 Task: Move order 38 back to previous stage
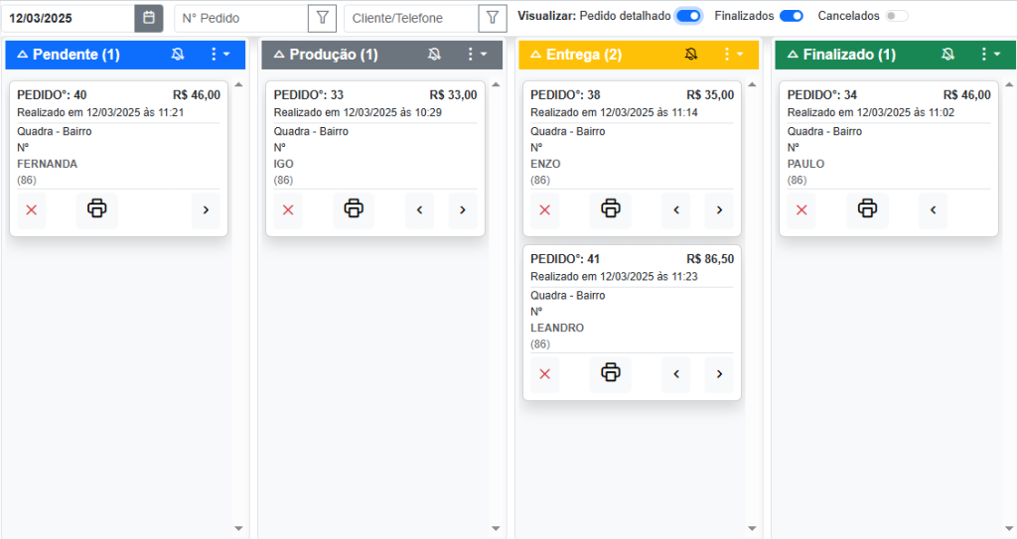coord(676,209)
